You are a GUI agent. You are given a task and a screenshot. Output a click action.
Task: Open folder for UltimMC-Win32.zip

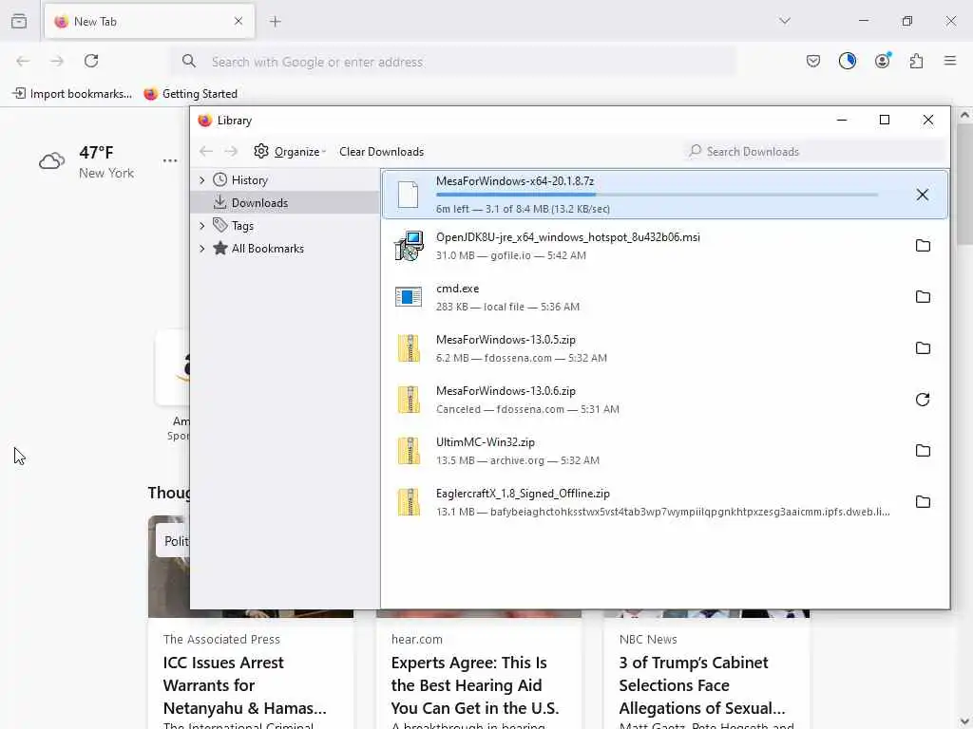pyautogui.click(x=923, y=451)
